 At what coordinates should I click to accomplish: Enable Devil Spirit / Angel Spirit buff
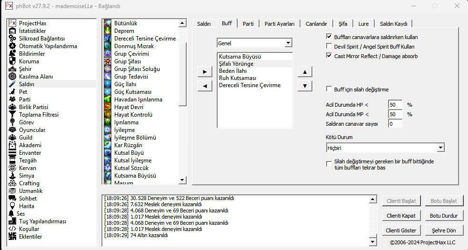329,46
